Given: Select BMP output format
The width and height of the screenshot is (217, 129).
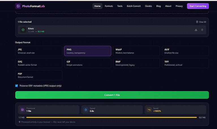Looking at the screenshot, I should [x=136, y=63].
